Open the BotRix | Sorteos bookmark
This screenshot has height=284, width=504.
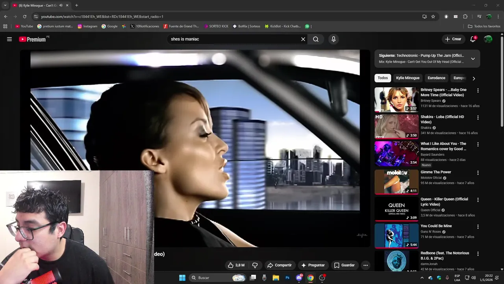[x=246, y=26]
